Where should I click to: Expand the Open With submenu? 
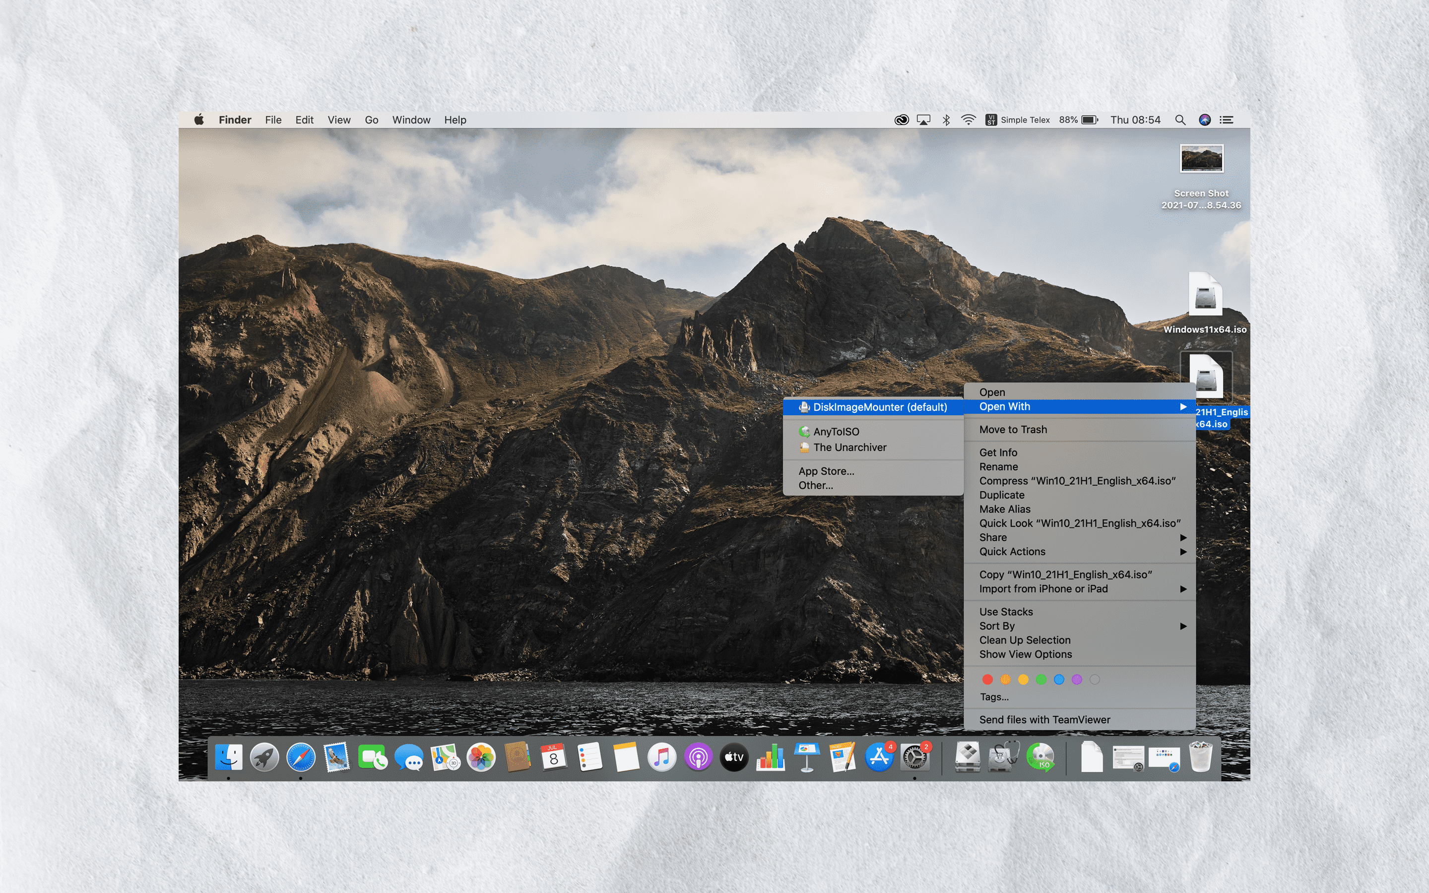[x=1004, y=406]
